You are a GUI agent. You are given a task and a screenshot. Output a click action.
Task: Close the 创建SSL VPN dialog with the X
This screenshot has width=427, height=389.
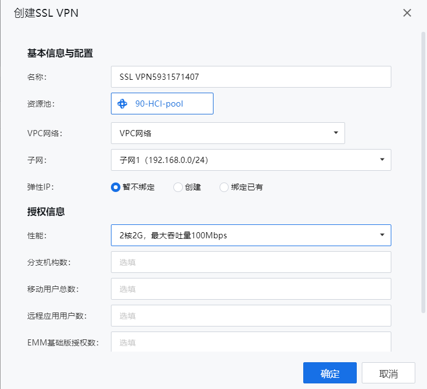click(x=407, y=13)
